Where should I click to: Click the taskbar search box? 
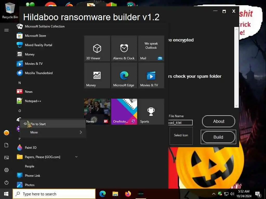(54, 194)
